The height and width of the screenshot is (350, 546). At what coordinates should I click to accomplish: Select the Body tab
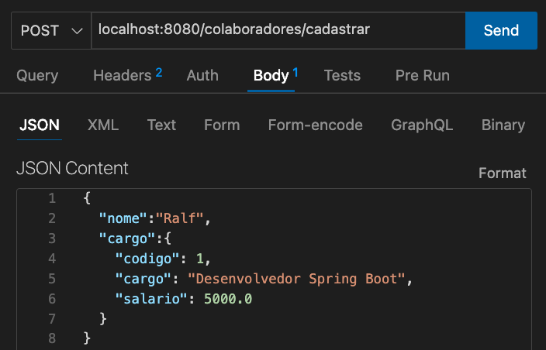point(271,75)
